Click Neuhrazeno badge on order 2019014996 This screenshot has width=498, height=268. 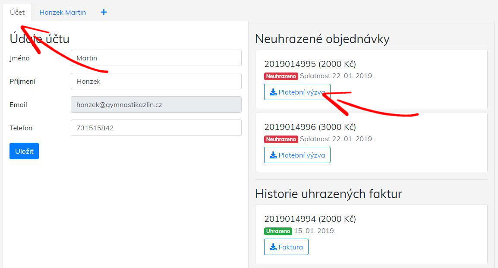pos(281,139)
